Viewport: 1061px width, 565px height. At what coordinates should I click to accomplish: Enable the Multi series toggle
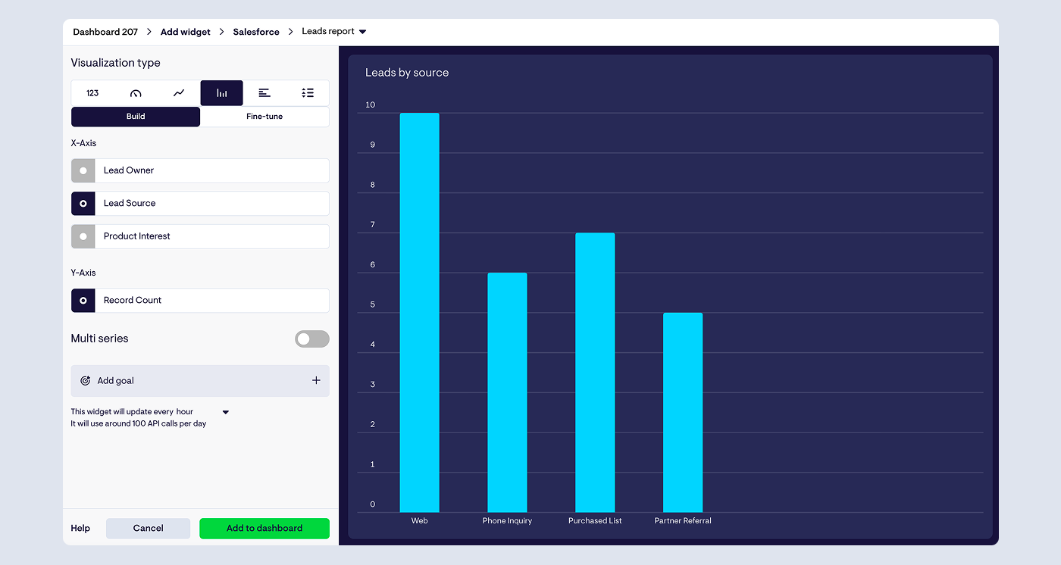tap(311, 339)
